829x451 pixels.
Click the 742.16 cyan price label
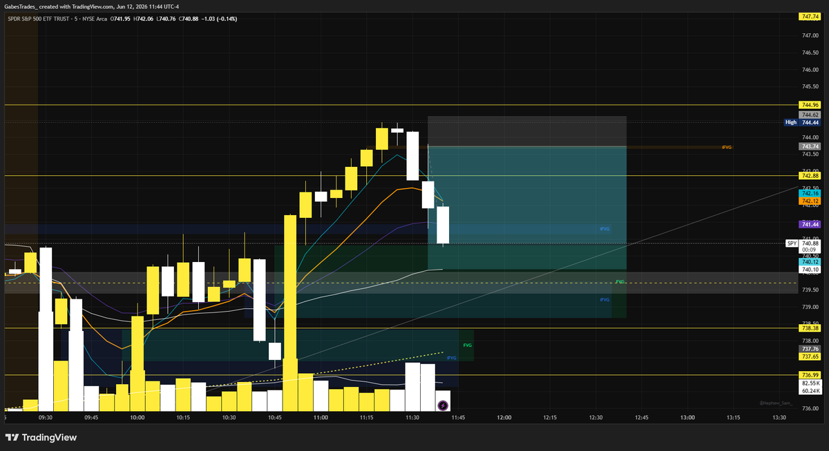coord(810,194)
